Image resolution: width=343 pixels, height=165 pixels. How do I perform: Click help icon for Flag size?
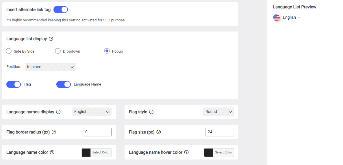click(x=159, y=132)
